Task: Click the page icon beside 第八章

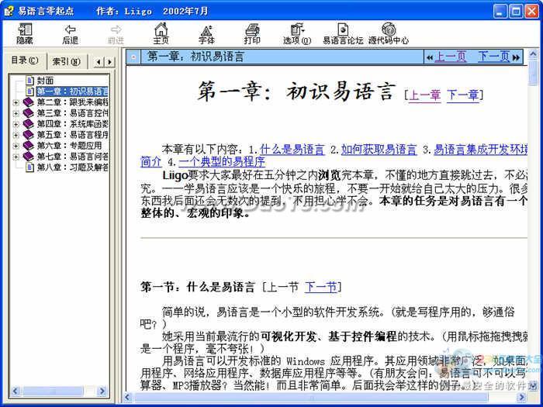Action: [x=29, y=167]
